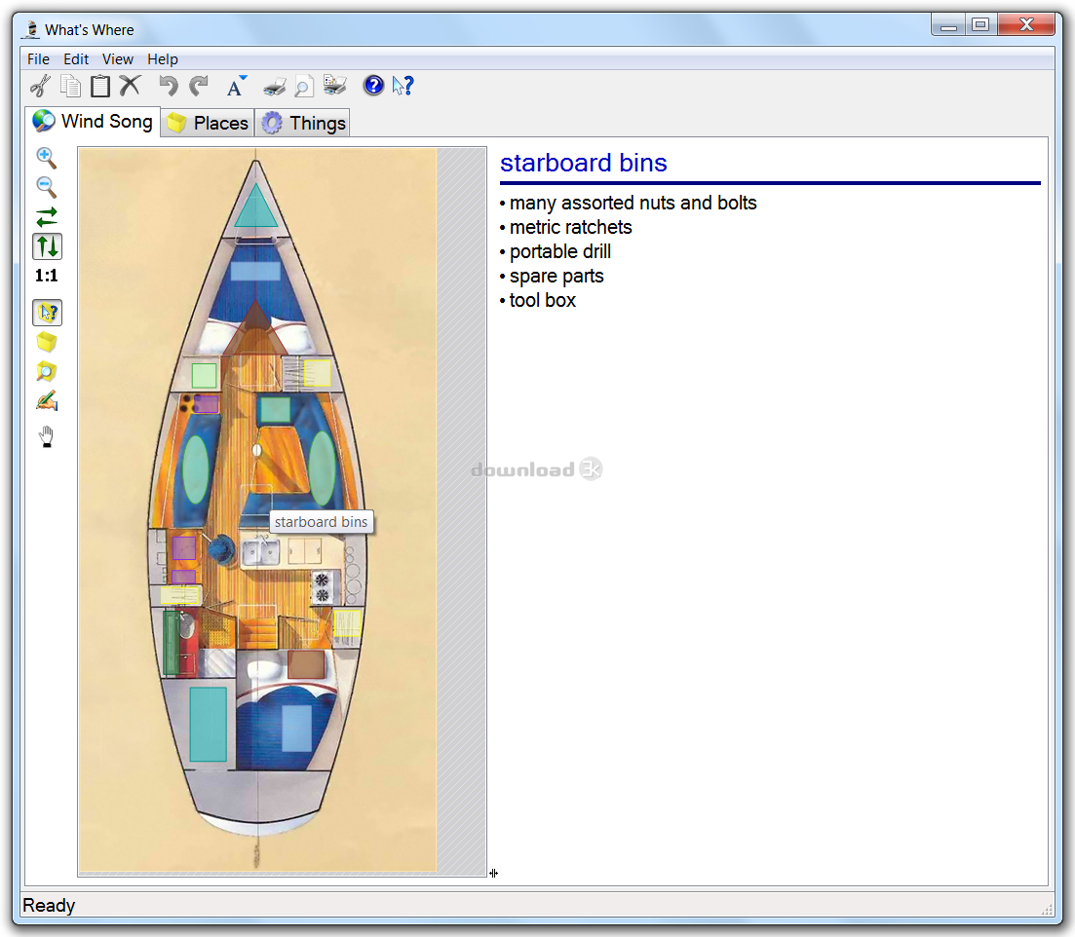
Task: Select the hand pan tool
Action: coord(46,437)
